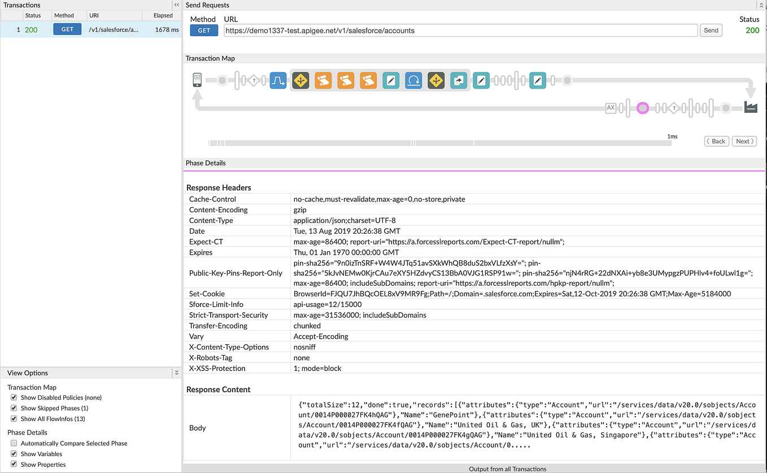Click the blue Spike Arrest policy icon
Image resolution: width=767 pixels, height=473 pixels.
coord(278,80)
